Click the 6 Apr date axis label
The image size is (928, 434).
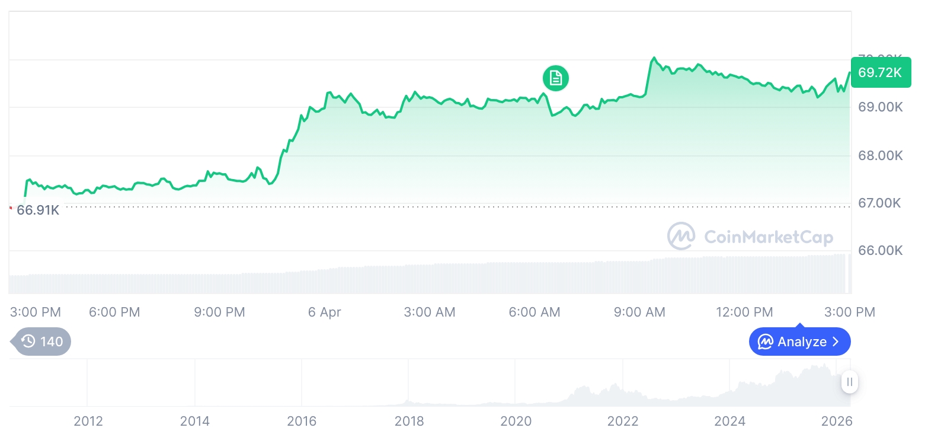(x=325, y=312)
